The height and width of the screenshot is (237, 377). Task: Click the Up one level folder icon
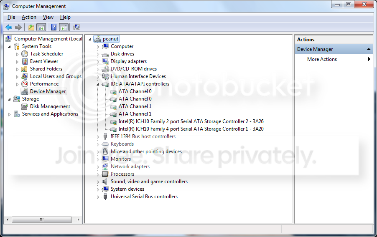tap(31, 28)
